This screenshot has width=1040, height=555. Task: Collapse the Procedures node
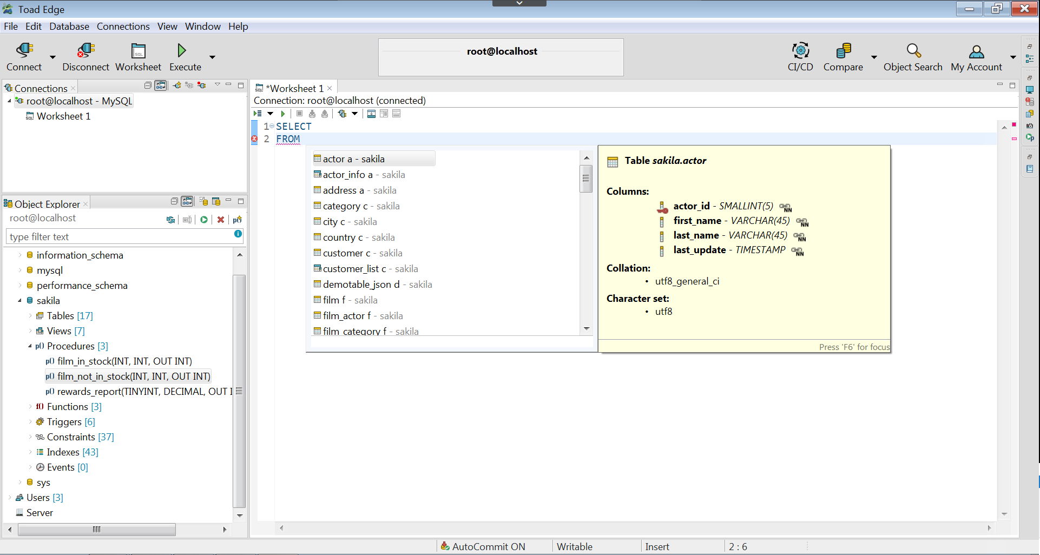pos(30,346)
